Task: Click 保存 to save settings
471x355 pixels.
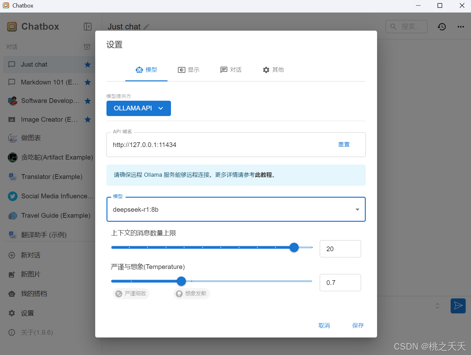Action: [358, 326]
